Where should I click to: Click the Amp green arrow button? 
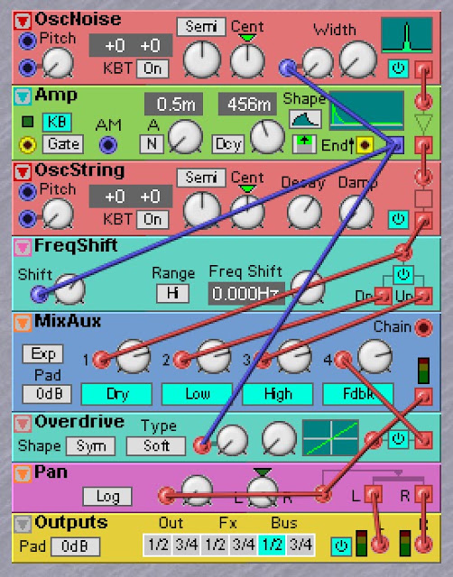click(x=305, y=144)
